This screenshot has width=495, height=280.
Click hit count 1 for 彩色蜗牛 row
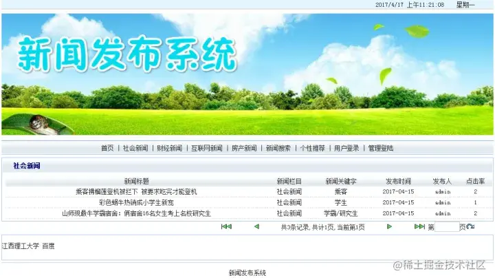click(476, 202)
